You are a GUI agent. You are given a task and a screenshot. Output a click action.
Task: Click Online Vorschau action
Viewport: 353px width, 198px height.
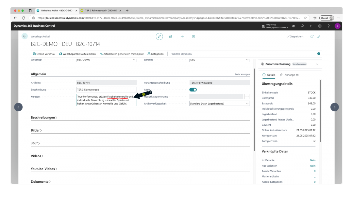coord(44,54)
